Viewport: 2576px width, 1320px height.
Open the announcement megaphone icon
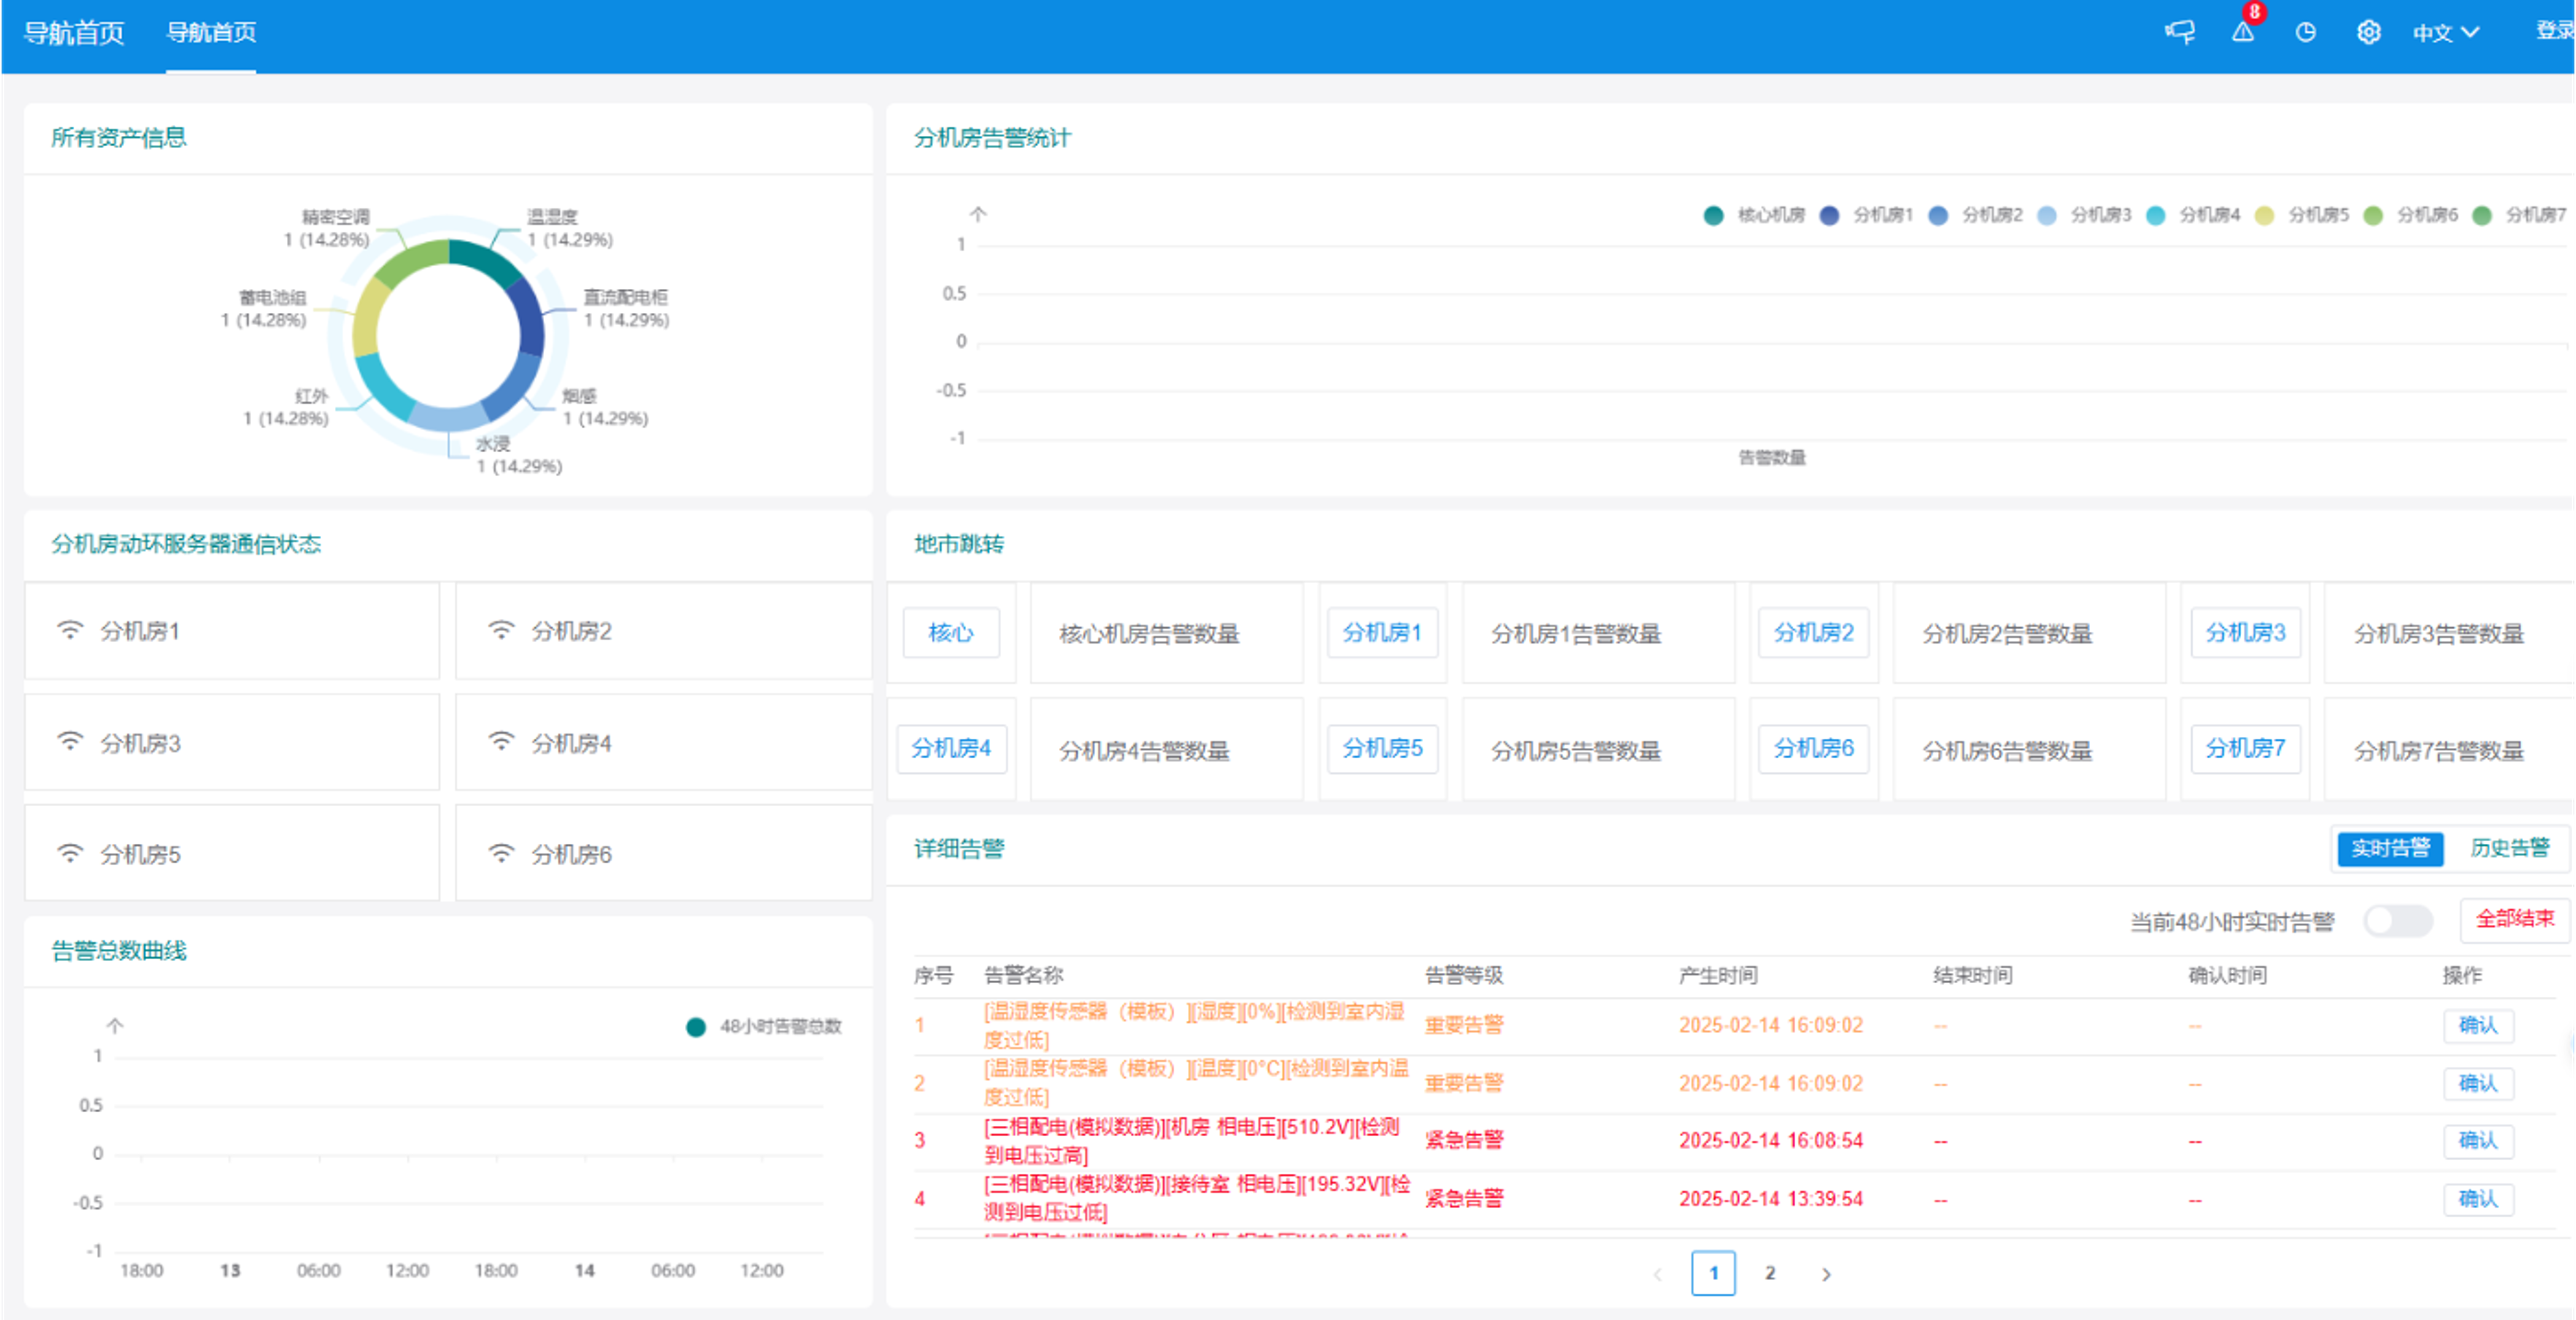tap(2180, 32)
